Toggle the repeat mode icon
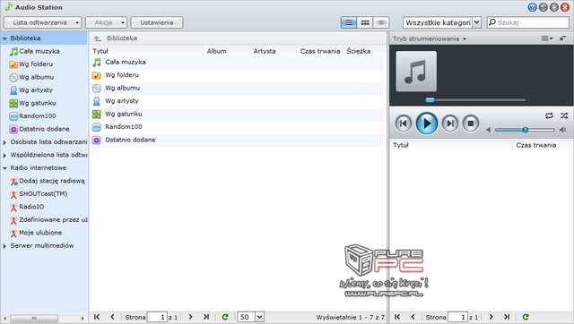574x324 pixels. click(549, 115)
